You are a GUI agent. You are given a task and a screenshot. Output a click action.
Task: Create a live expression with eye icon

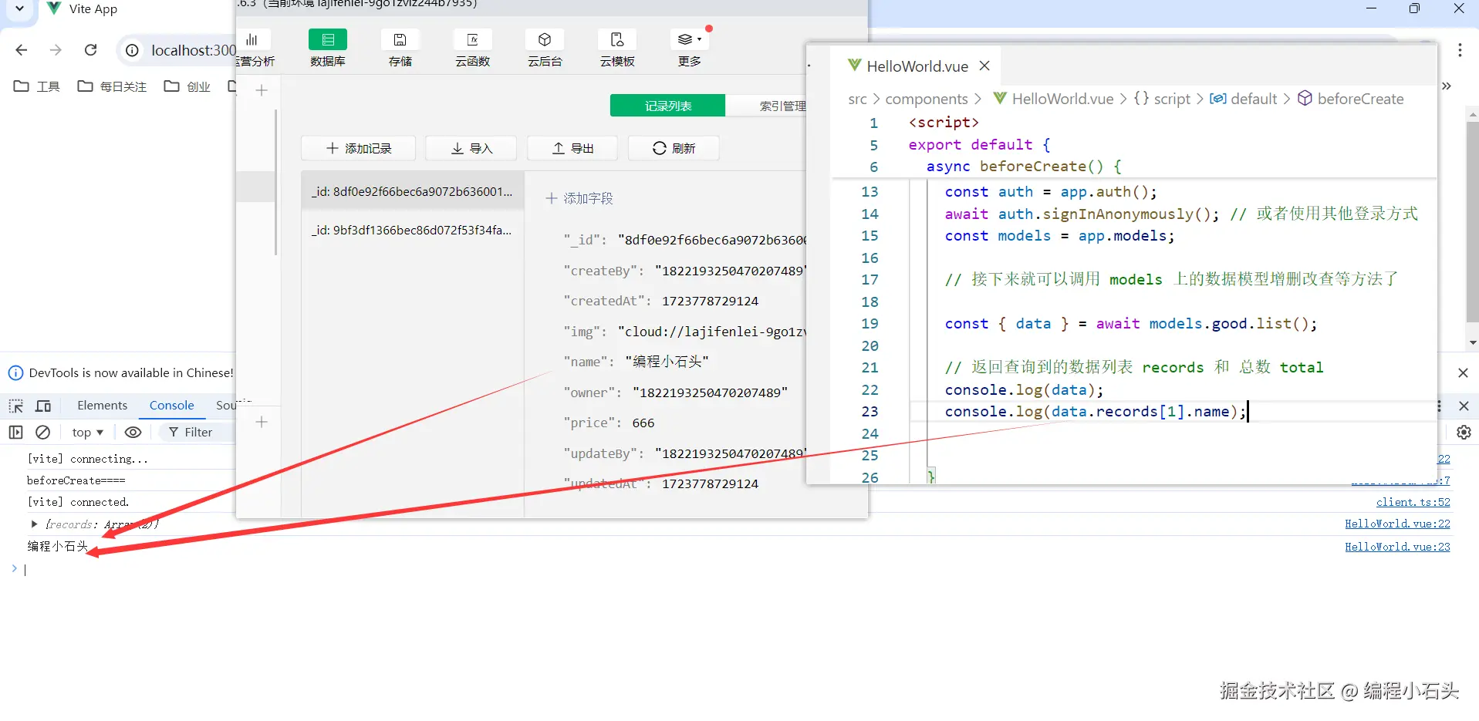point(133,433)
